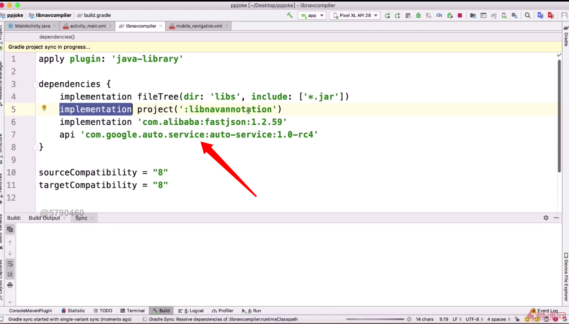Click the red translate icon

click(551, 15)
